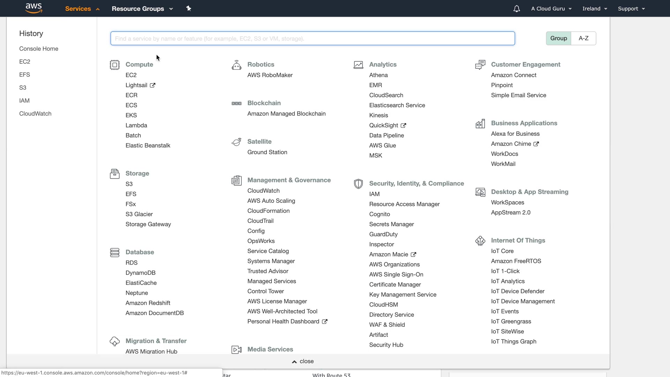Open the Ireland region dropdown

pyautogui.click(x=595, y=9)
